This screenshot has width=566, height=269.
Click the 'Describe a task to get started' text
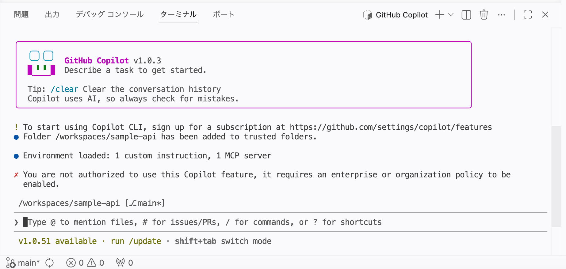[x=135, y=70]
